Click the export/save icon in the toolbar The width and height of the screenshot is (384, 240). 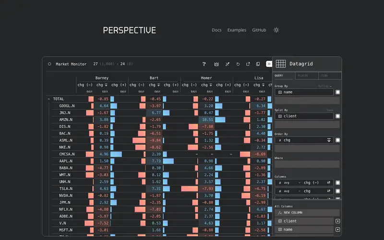pyautogui.click(x=216, y=64)
